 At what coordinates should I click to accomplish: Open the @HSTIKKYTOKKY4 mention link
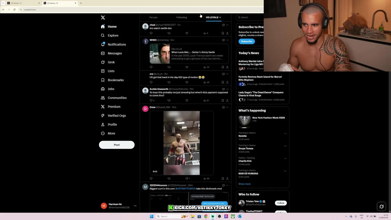[185, 189]
